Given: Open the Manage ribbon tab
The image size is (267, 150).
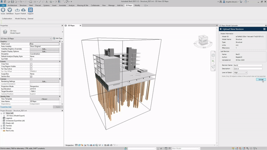Looking at the screenshot, I should (111, 5).
